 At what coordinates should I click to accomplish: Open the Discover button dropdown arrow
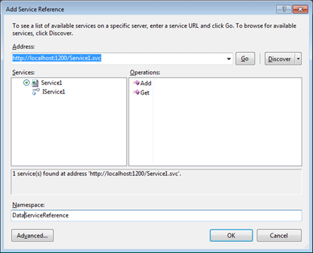tap(298, 58)
